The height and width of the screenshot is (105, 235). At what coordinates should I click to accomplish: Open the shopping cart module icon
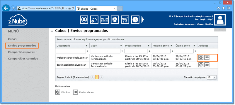pyautogui.click(x=125, y=20)
